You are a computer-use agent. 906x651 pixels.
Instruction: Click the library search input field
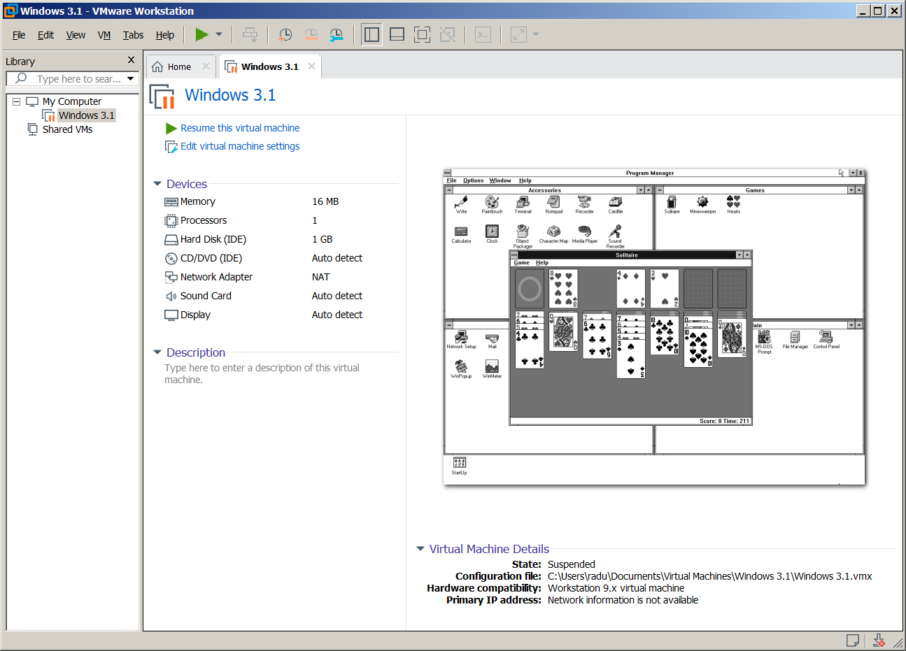pyautogui.click(x=78, y=79)
